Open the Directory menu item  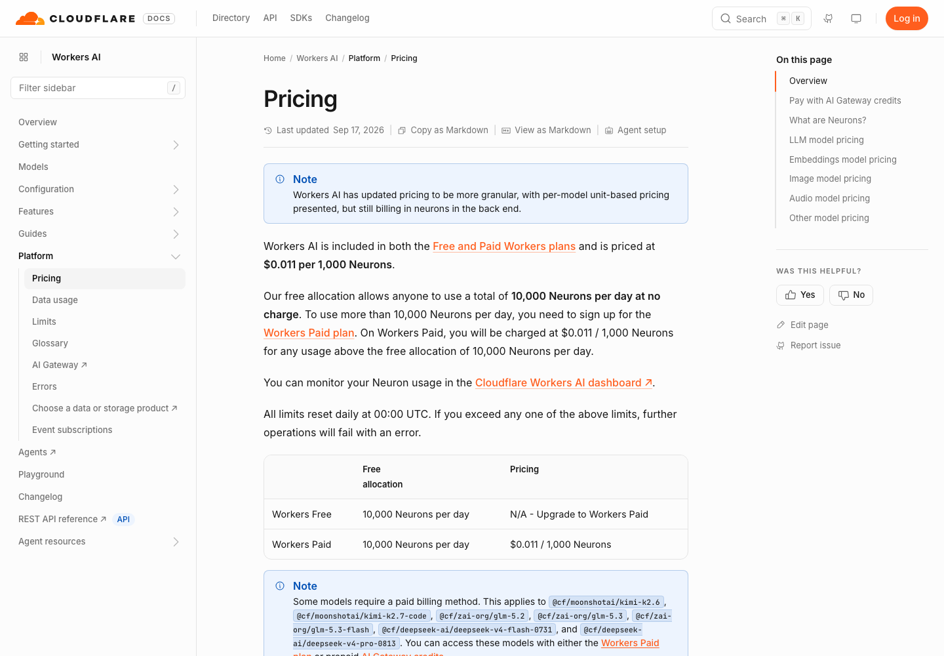click(231, 18)
